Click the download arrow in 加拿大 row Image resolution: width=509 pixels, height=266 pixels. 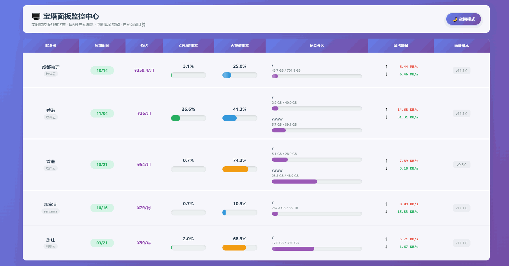click(x=386, y=212)
